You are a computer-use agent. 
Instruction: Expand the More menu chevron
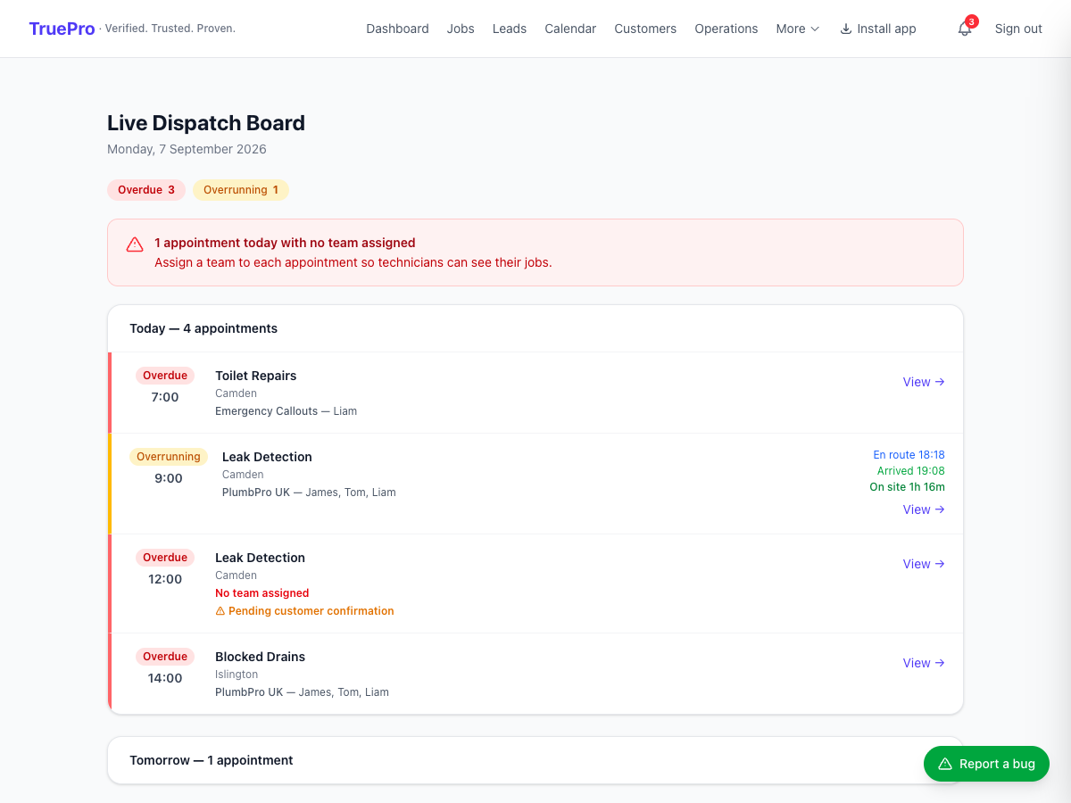click(x=815, y=29)
